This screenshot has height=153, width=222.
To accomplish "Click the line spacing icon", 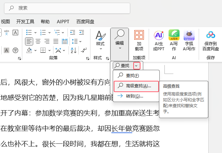I will 75,41.
